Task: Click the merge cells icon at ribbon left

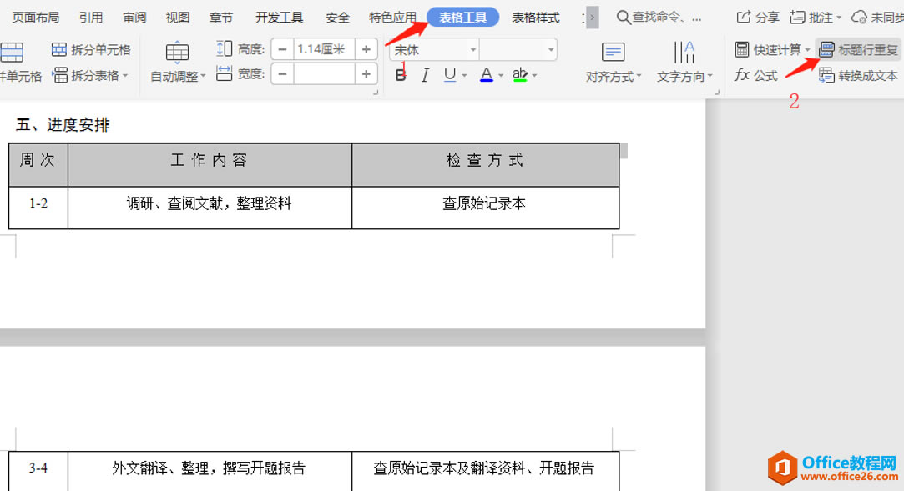Action: point(12,53)
